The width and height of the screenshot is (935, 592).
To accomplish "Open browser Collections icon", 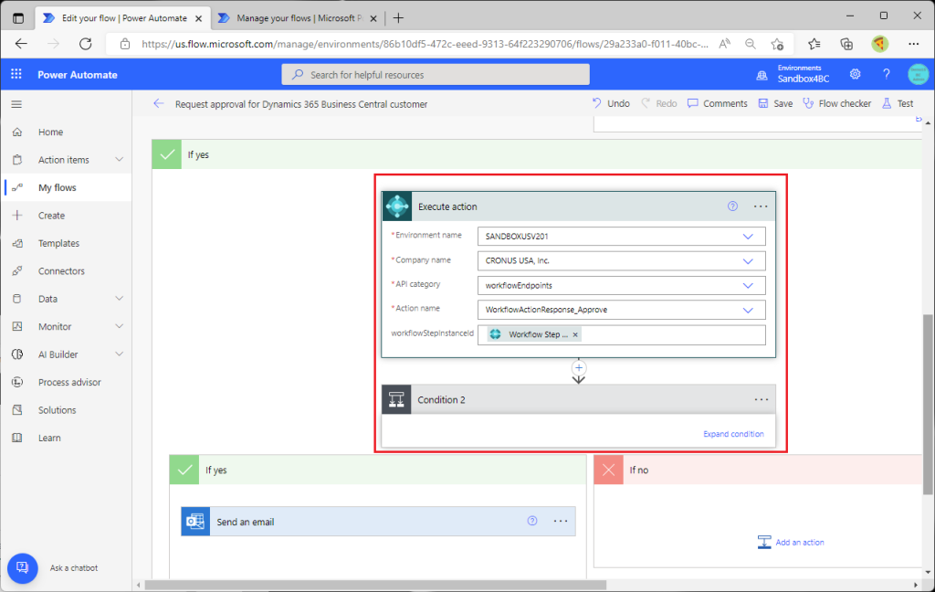I will pos(846,44).
